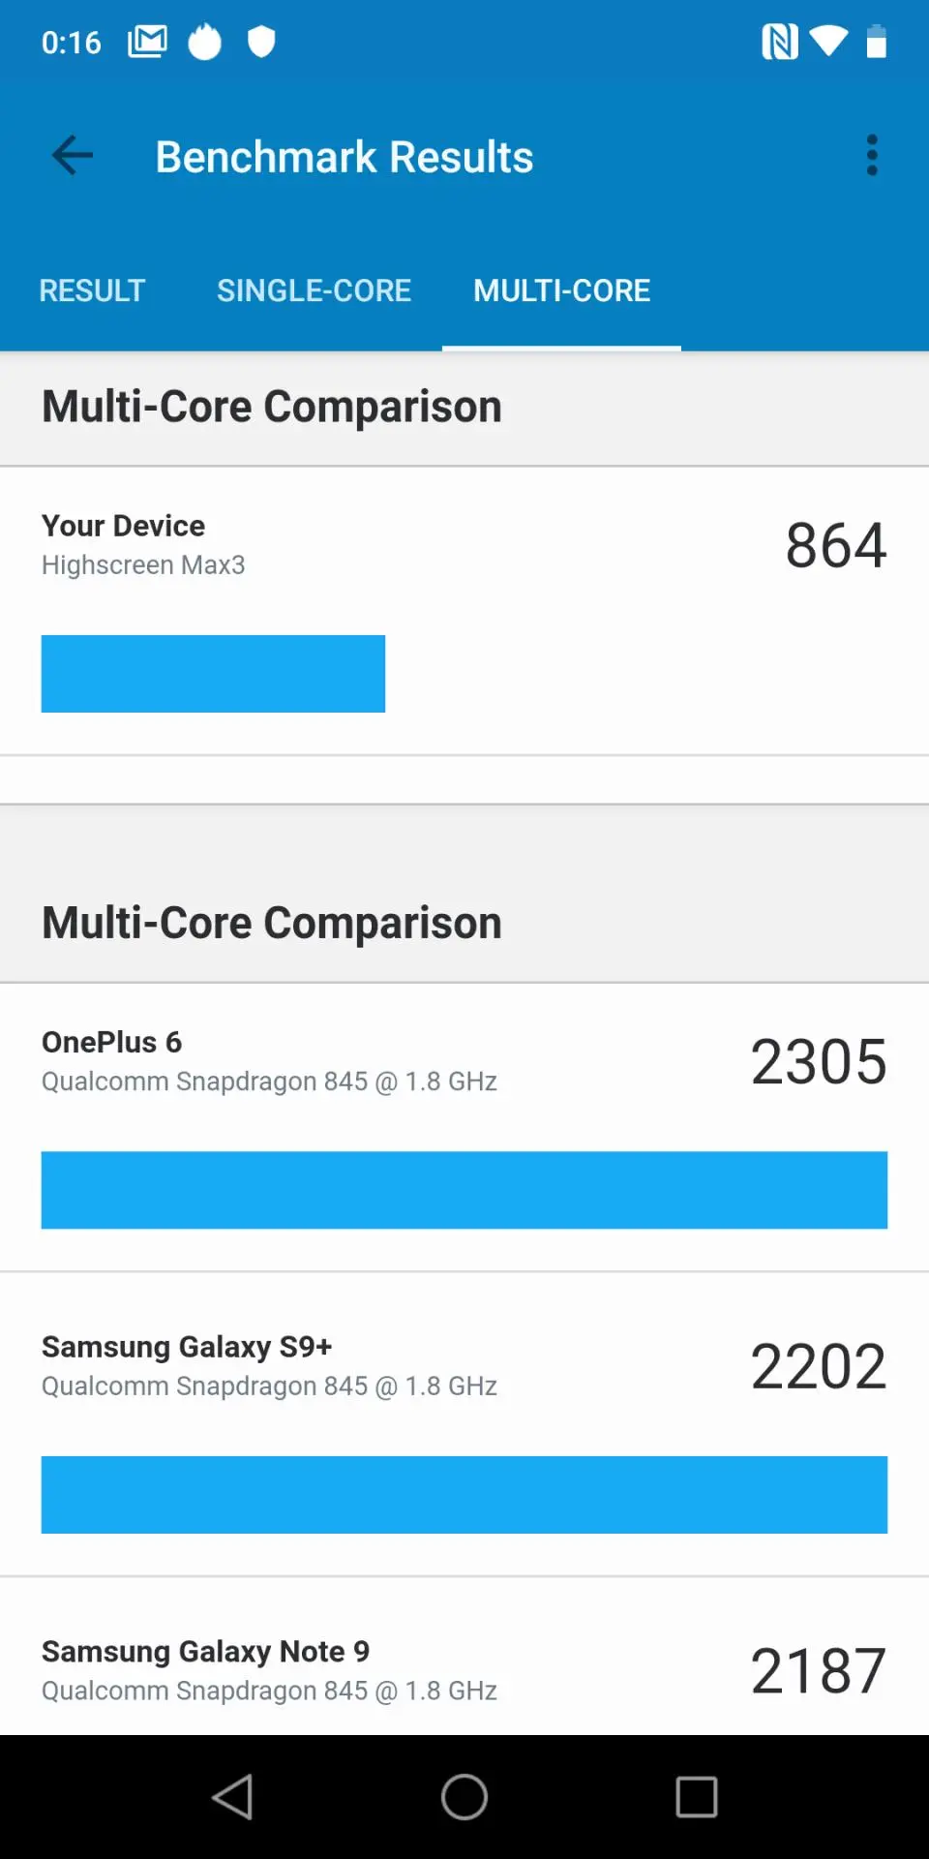
Task: Tap the Samsung Galaxy S9+ score bar
Action: point(464,1494)
